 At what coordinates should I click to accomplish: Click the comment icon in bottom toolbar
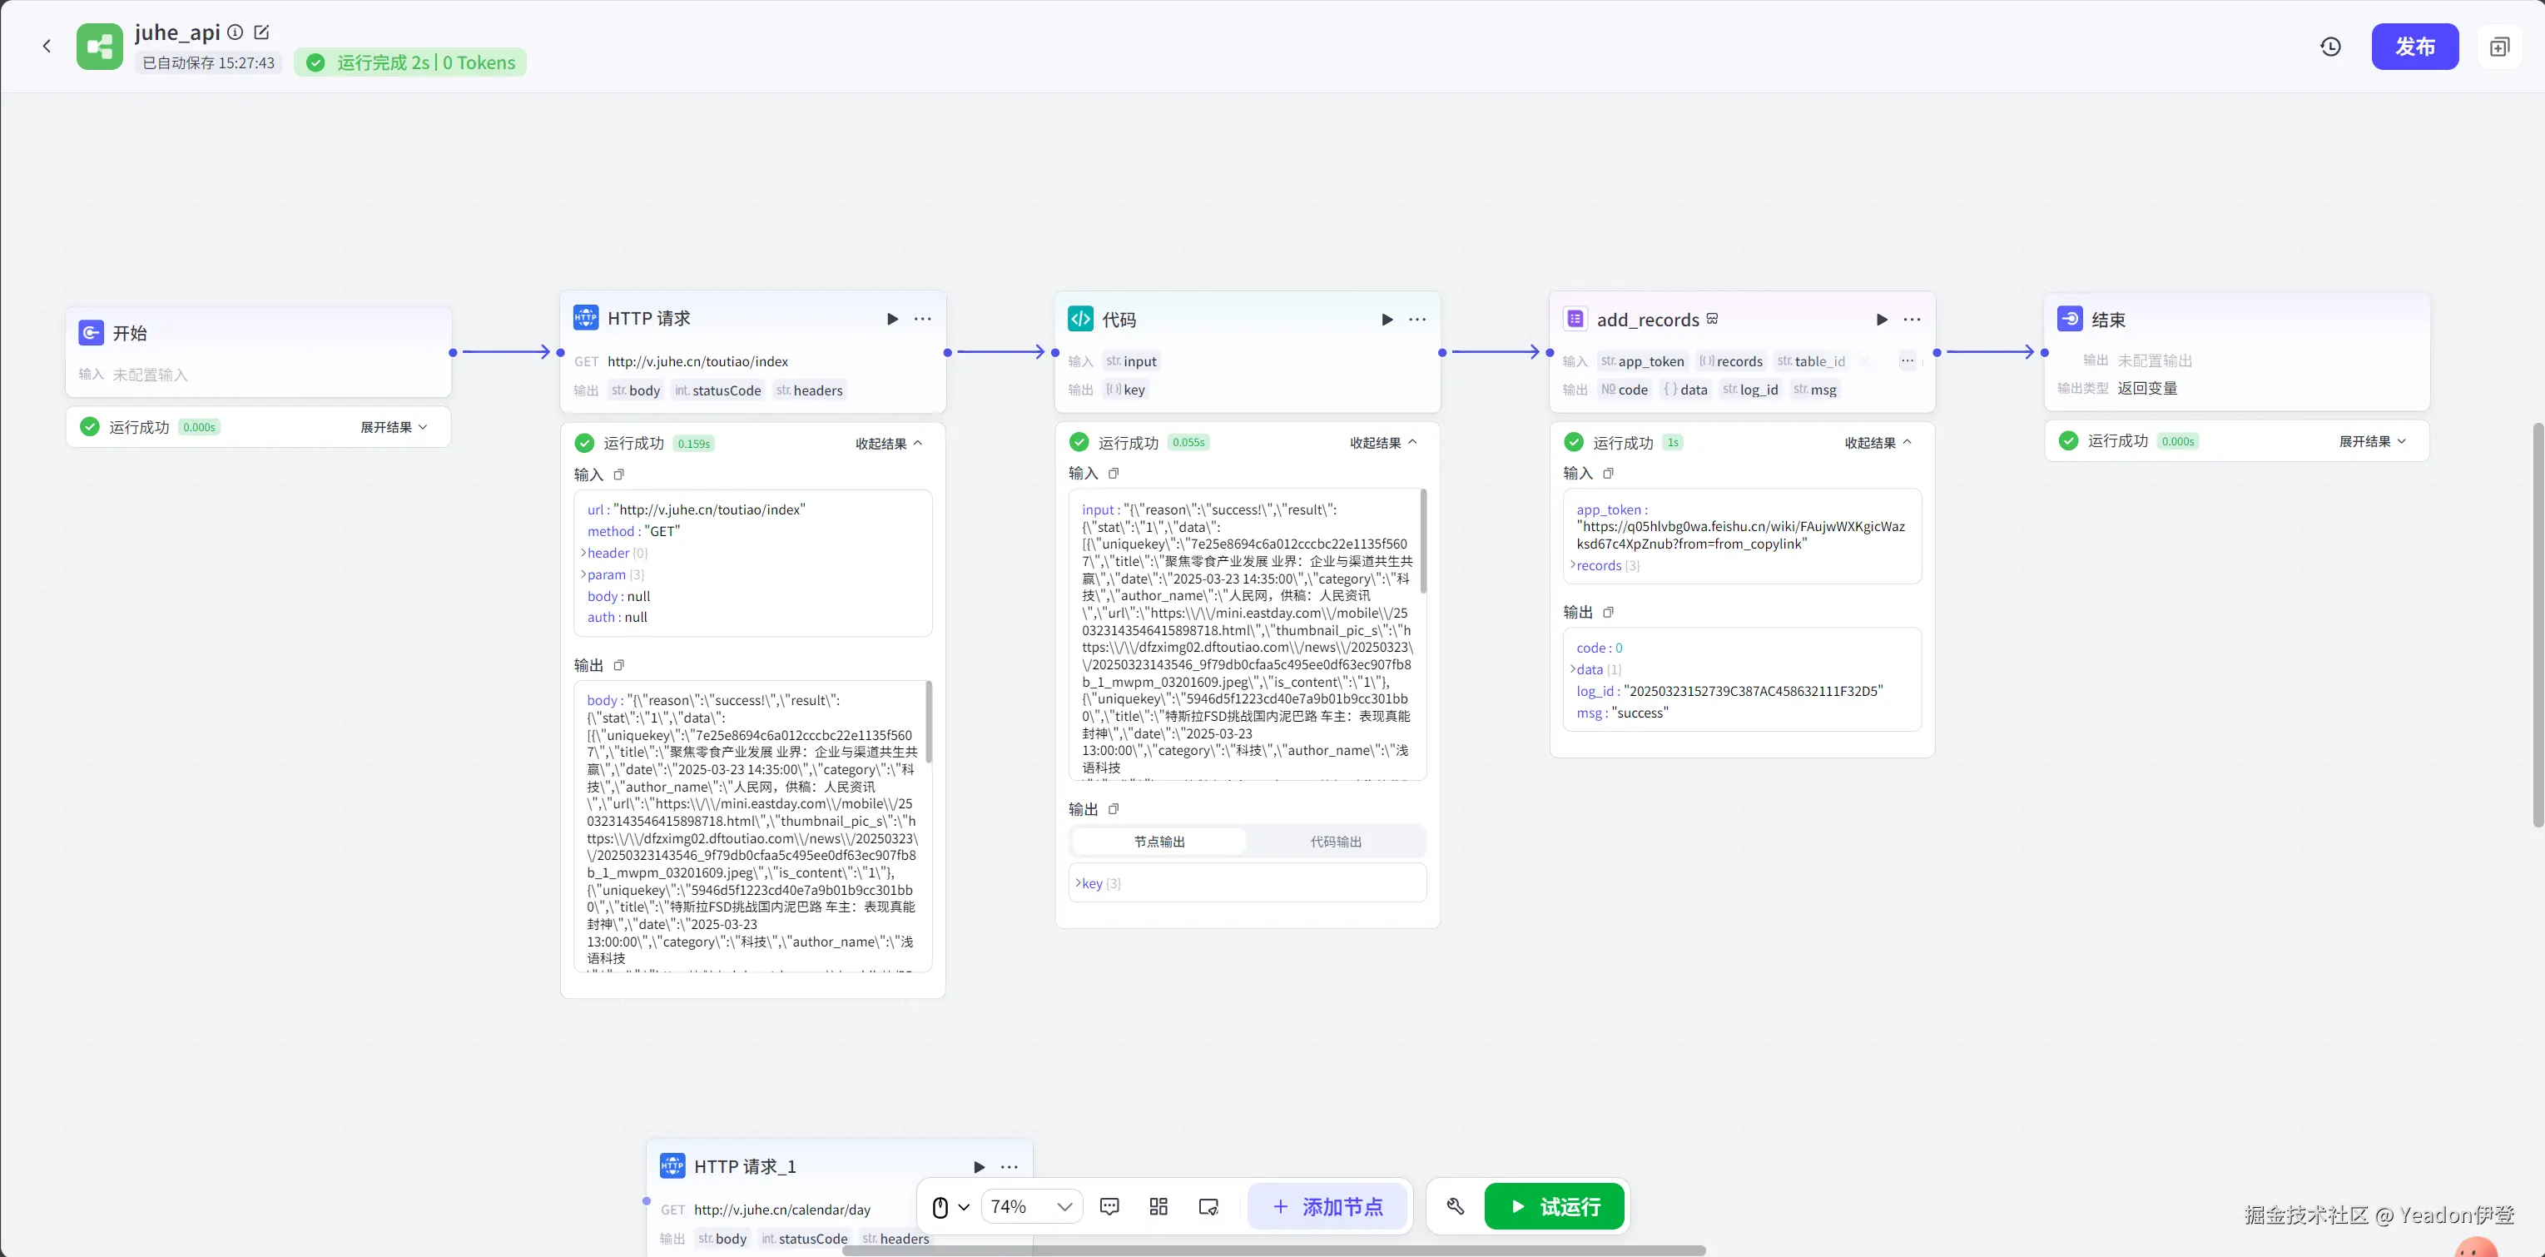click(x=1109, y=1206)
